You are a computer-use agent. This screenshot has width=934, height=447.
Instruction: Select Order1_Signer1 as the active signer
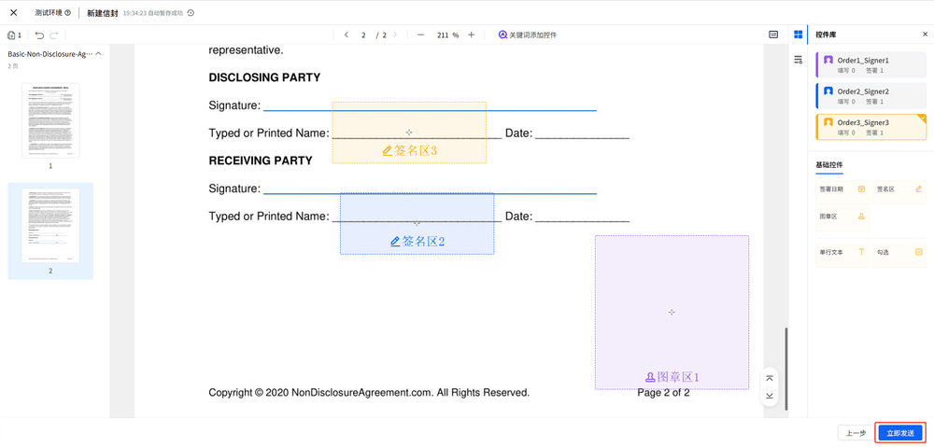pyautogui.click(x=870, y=64)
